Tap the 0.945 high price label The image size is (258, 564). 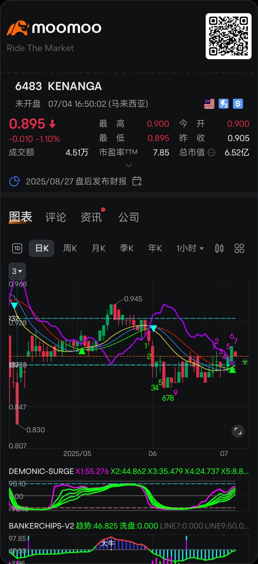(x=133, y=299)
